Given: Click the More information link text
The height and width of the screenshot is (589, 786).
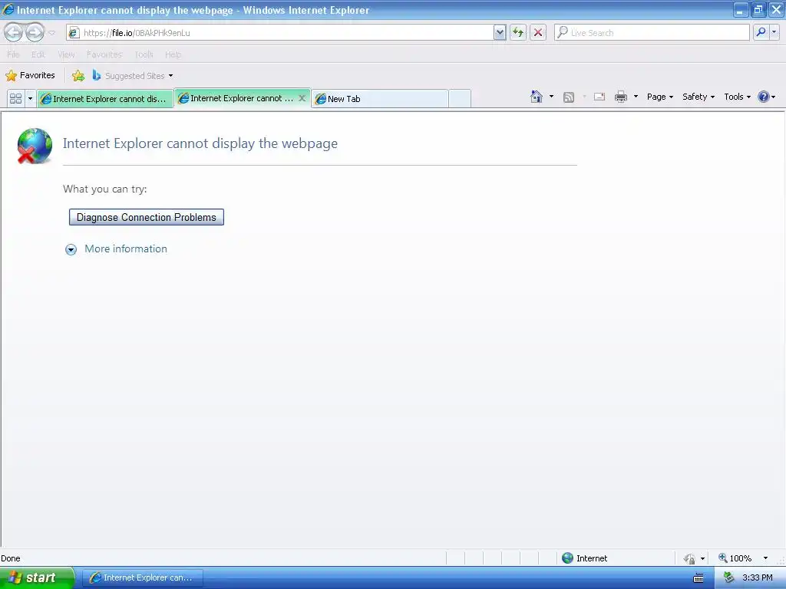Looking at the screenshot, I should tap(126, 249).
